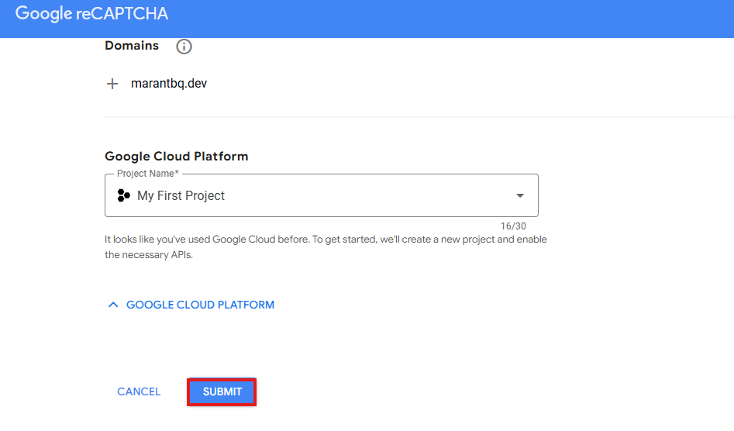Open the Project Name dropdown arrow

519,195
